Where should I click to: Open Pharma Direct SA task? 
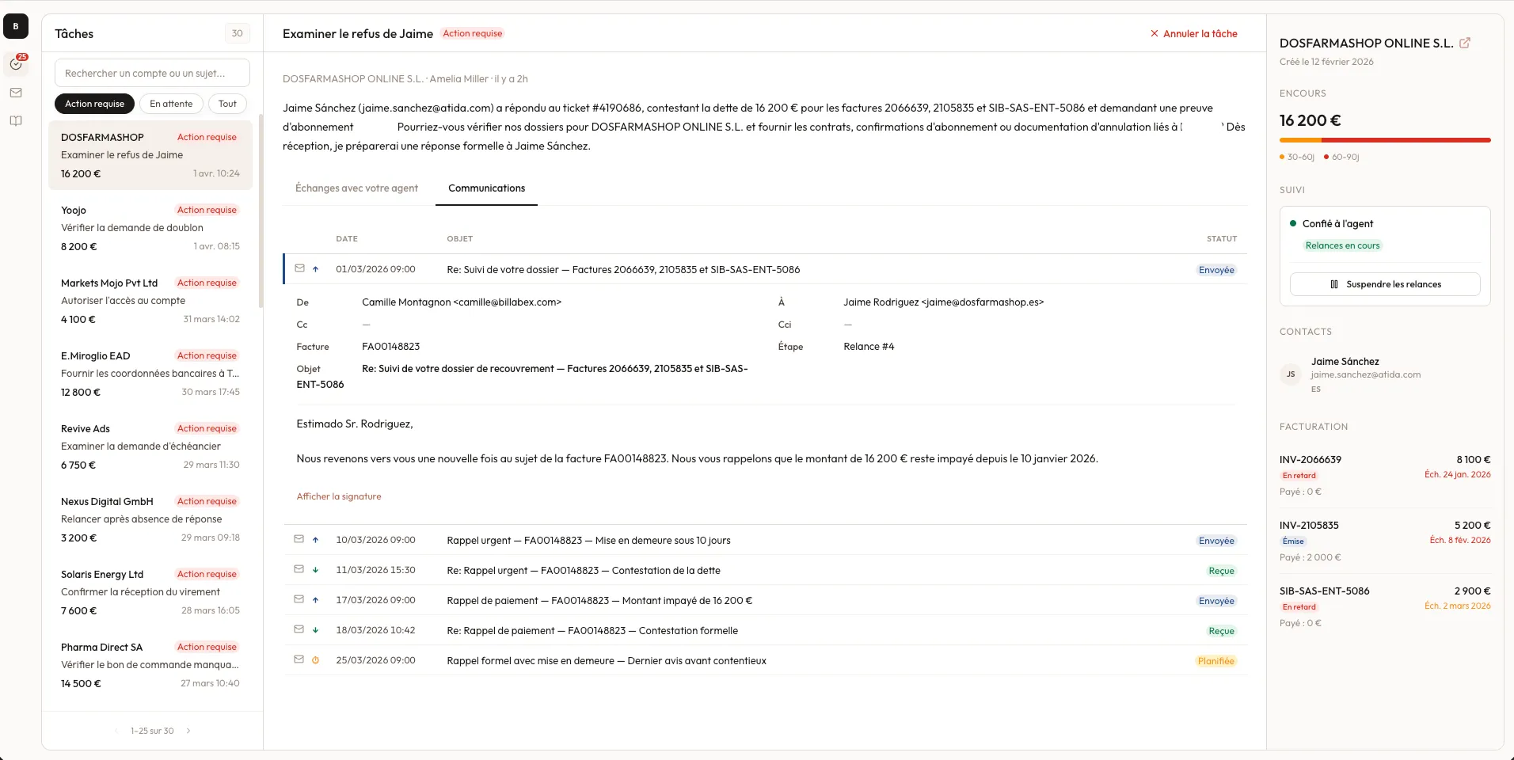click(150, 665)
